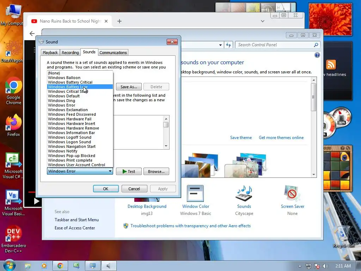Open Action Center flag tray icon

pyautogui.click(x=317, y=266)
